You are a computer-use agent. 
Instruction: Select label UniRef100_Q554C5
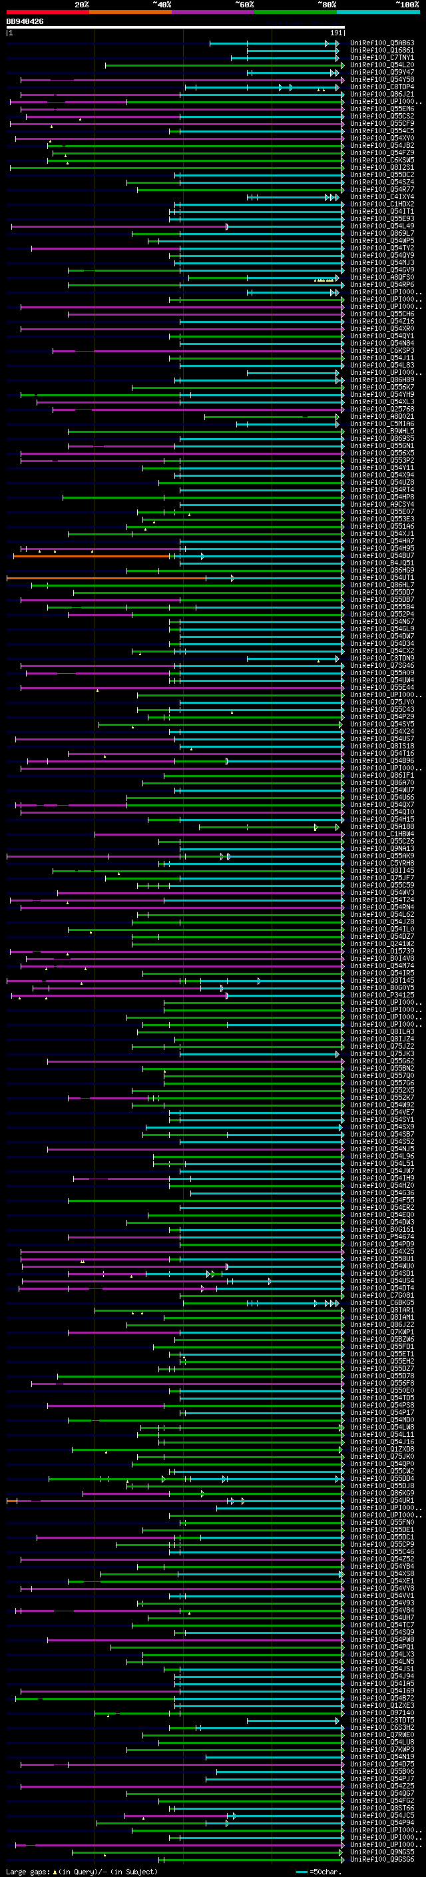(382, 131)
